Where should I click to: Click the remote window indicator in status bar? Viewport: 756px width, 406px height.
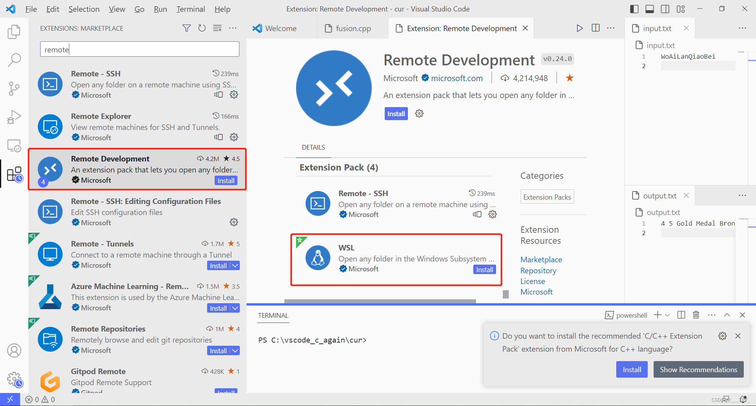pyautogui.click(x=10, y=399)
